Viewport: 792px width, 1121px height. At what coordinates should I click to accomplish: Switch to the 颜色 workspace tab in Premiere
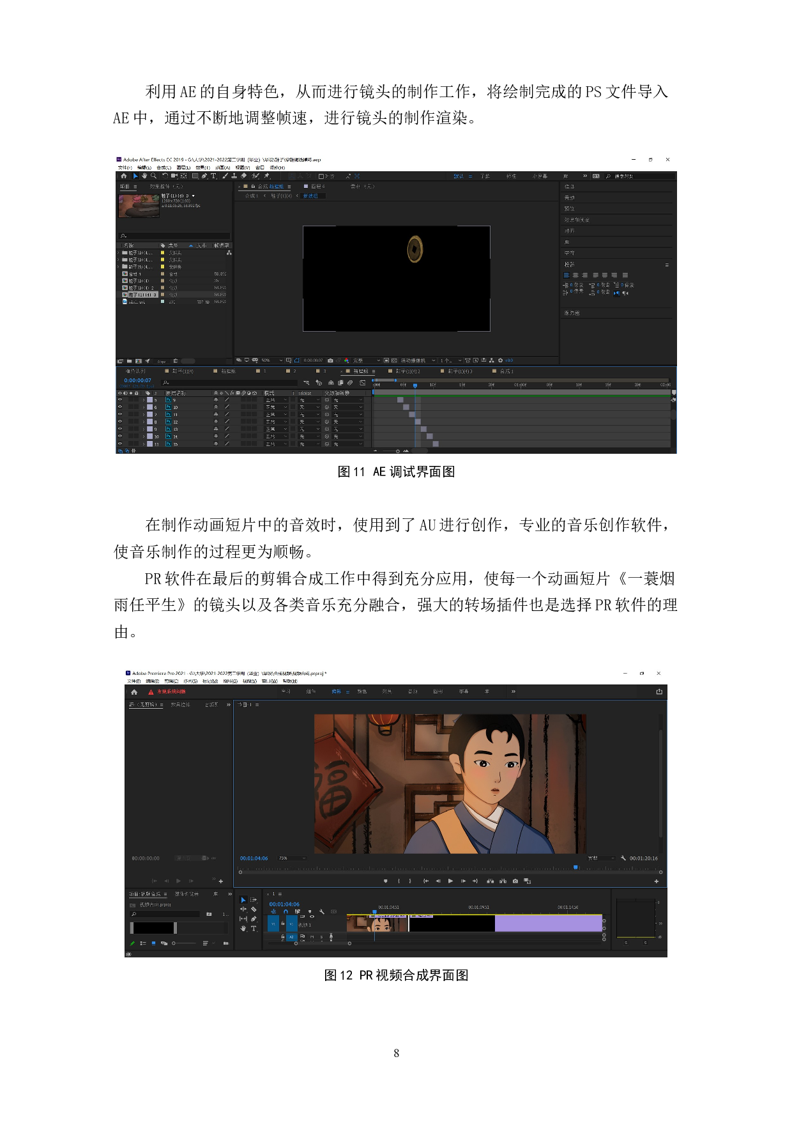(x=362, y=692)
